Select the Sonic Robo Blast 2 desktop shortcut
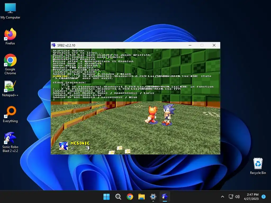 pyautogui.click(x=10, y=142)
